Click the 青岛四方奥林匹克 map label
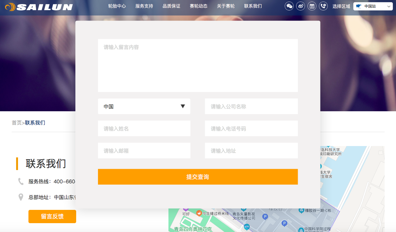The height and width of the screenshot is (232, 396). (193, 229)
